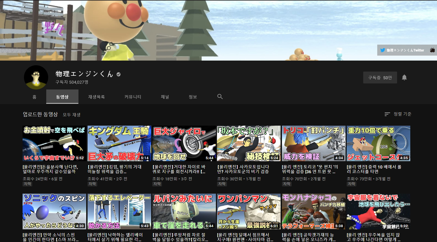This screenshot has height=242, width=437.
Task: Click title '중력 10 배에서 롤러 코스터' link
Action: (374, 169)
